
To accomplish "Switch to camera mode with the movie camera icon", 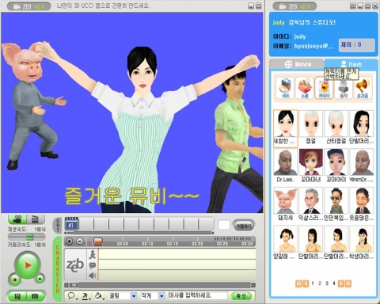I will coord(17,219).
